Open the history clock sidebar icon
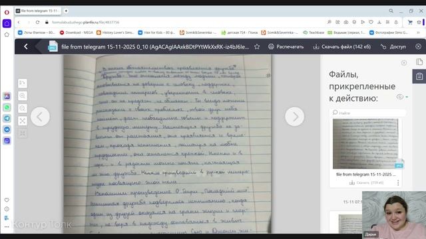 (x=7, y=209)
